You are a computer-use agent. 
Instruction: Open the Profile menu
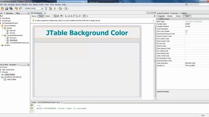[41, 5]
